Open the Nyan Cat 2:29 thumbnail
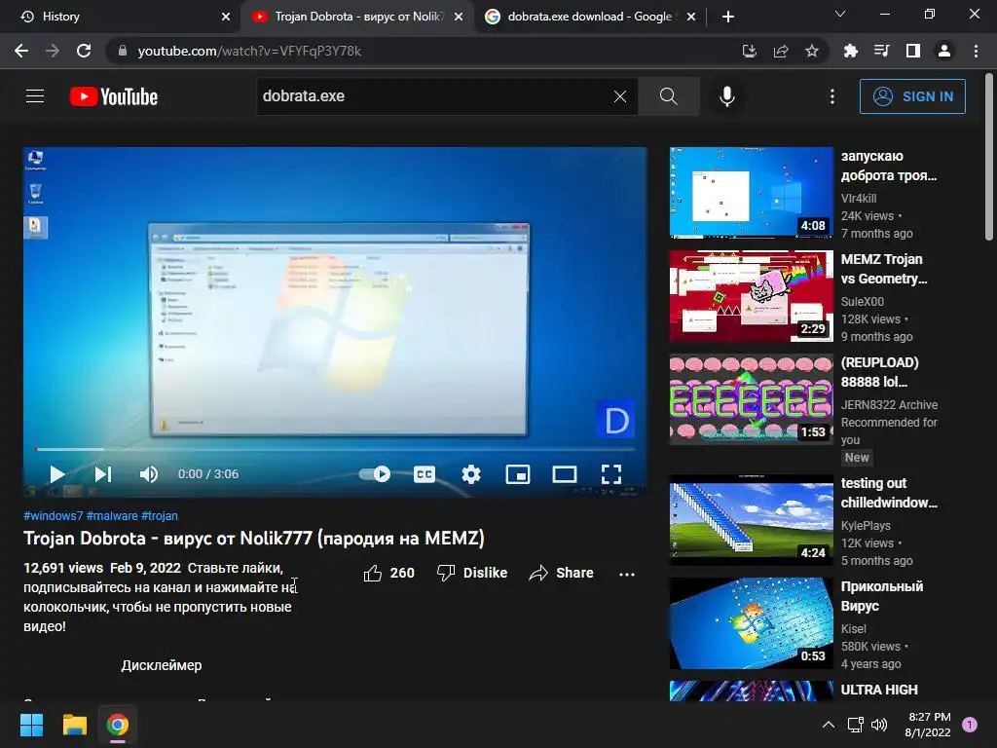 click(x=751, y=296)
